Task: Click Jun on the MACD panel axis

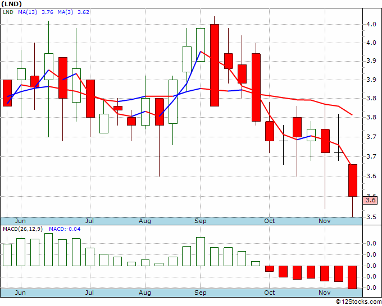Action: [20, 293]
